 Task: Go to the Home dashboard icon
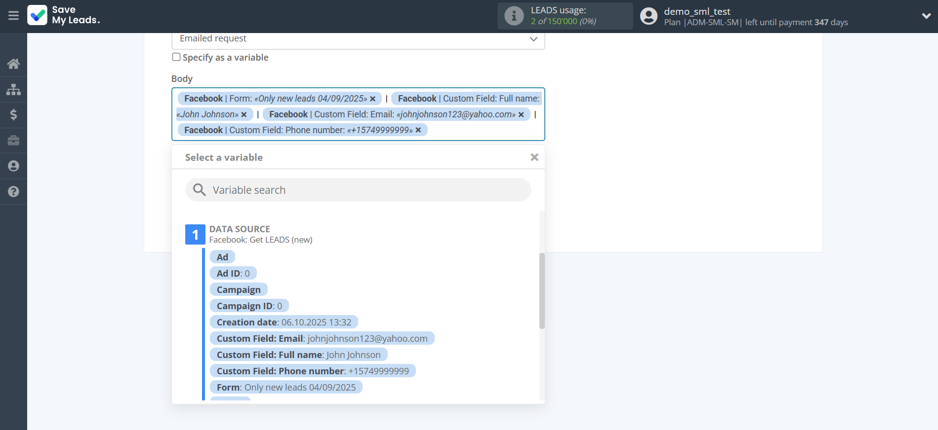(13, 64)
